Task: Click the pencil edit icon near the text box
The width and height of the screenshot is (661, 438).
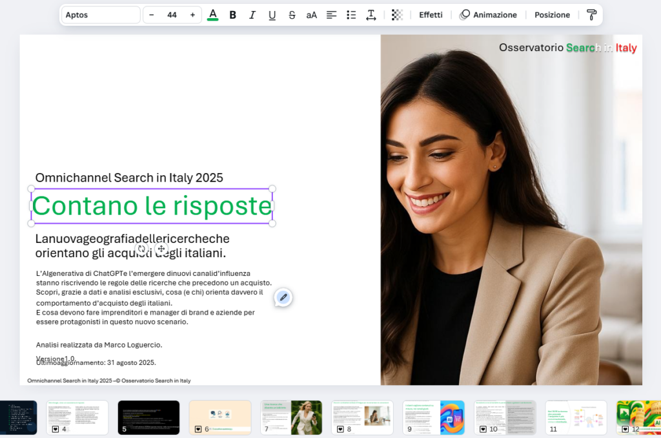Action: coord(283,297)
